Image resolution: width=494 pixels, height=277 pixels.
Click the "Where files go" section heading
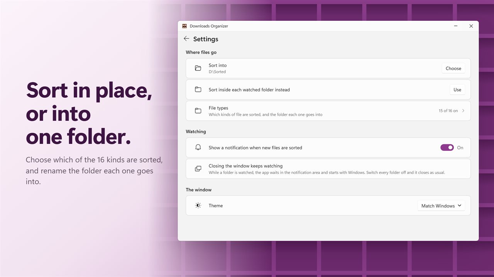click(201, 52)
